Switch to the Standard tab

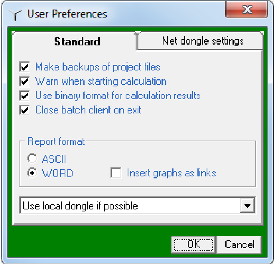pos(77,41)
